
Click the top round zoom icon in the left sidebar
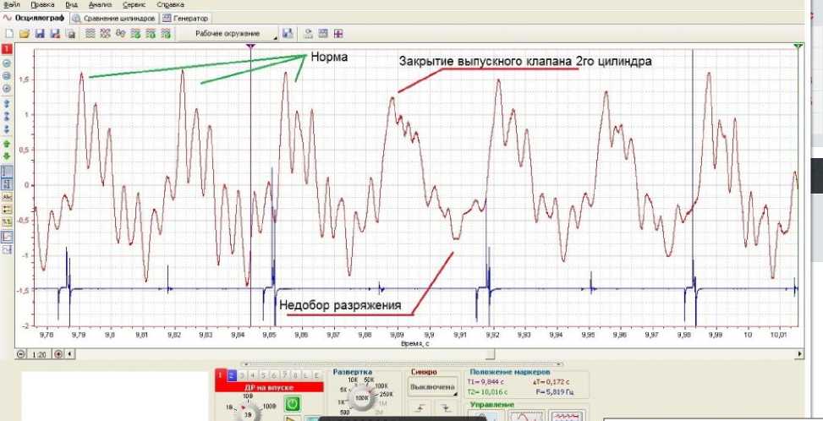[7, 63]
